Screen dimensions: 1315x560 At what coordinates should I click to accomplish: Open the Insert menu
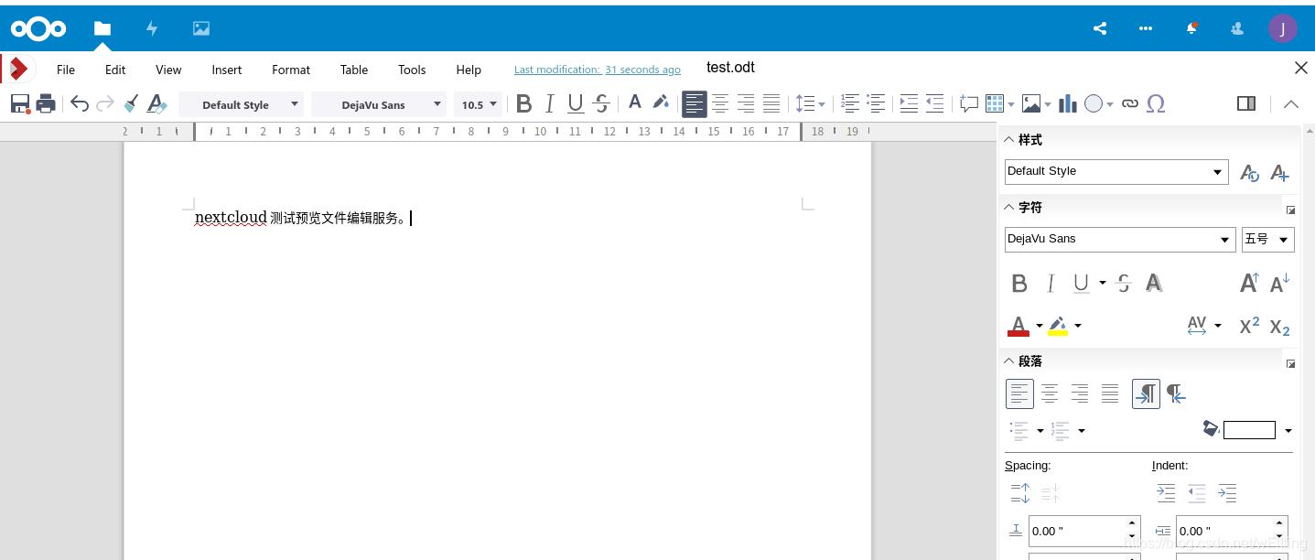(x=227, y=70)
